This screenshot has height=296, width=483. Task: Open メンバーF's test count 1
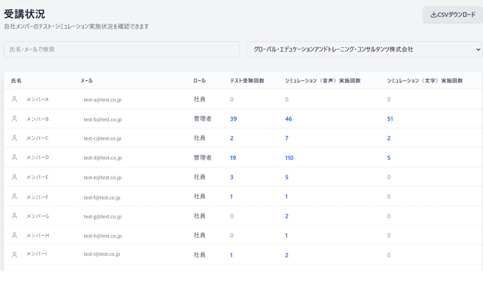click(231, 197)
